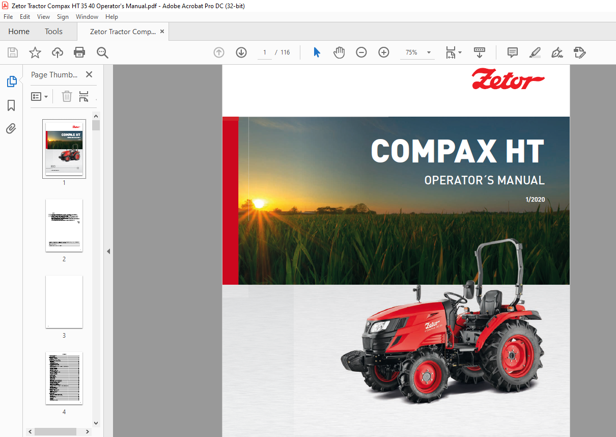Viewport: 616px width, 437px height.
Task: Print the document using printer icon
Action: (x=79, y=52)
